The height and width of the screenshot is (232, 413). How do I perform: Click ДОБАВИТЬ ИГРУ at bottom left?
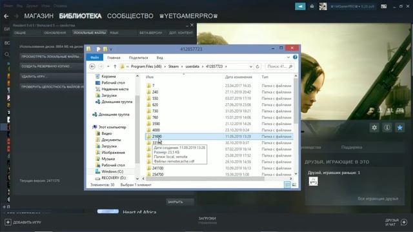click(x=27, y=222)
